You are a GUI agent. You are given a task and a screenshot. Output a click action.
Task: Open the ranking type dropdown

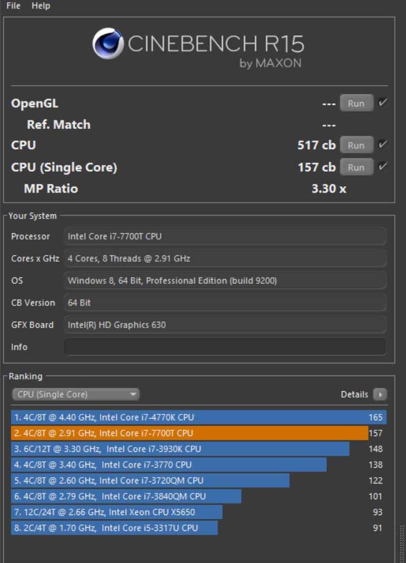[x=75, y=394]
